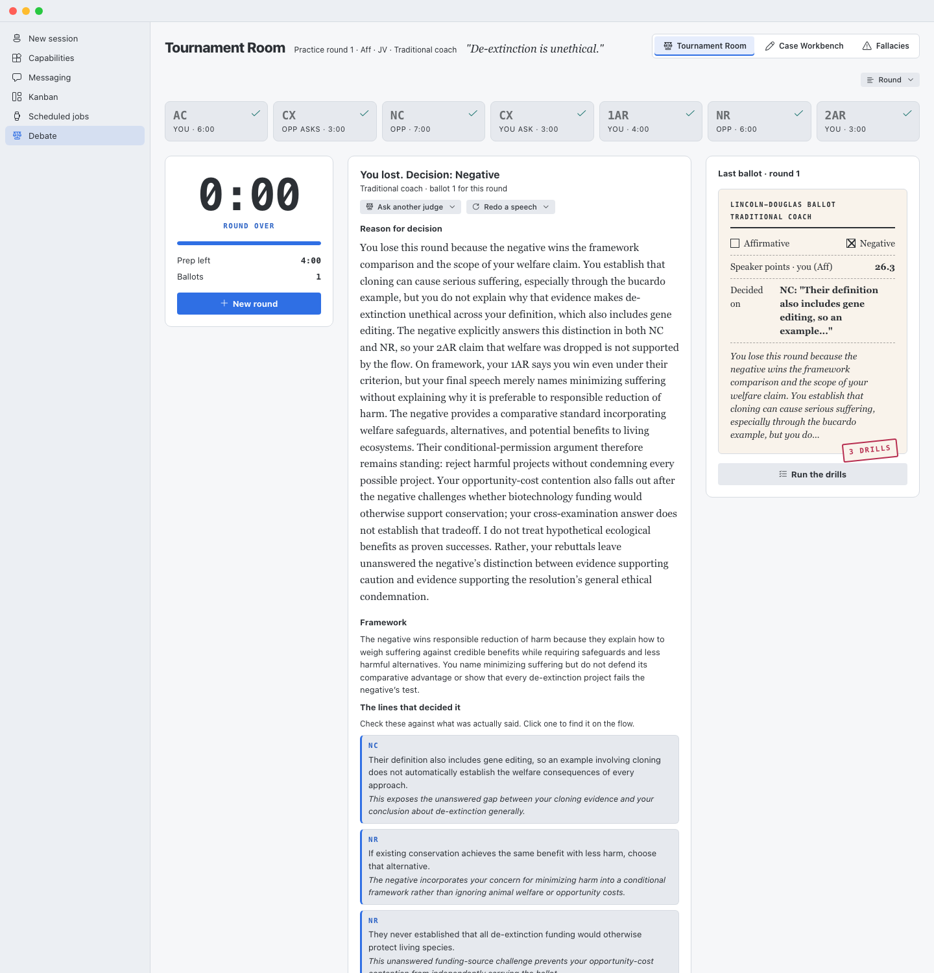Switch to the Fallacies tab
934x973 pixels.
[885, 46]
